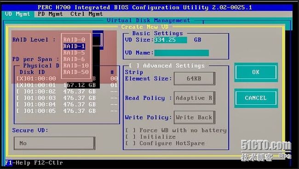Uncheck physical disk 01:00:01
299x169 pixels.
[x=21, y=85]
